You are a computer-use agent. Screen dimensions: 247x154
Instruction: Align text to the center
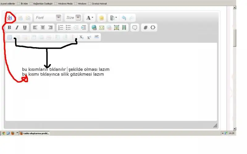pyautogui.click(x=43, y=27)
